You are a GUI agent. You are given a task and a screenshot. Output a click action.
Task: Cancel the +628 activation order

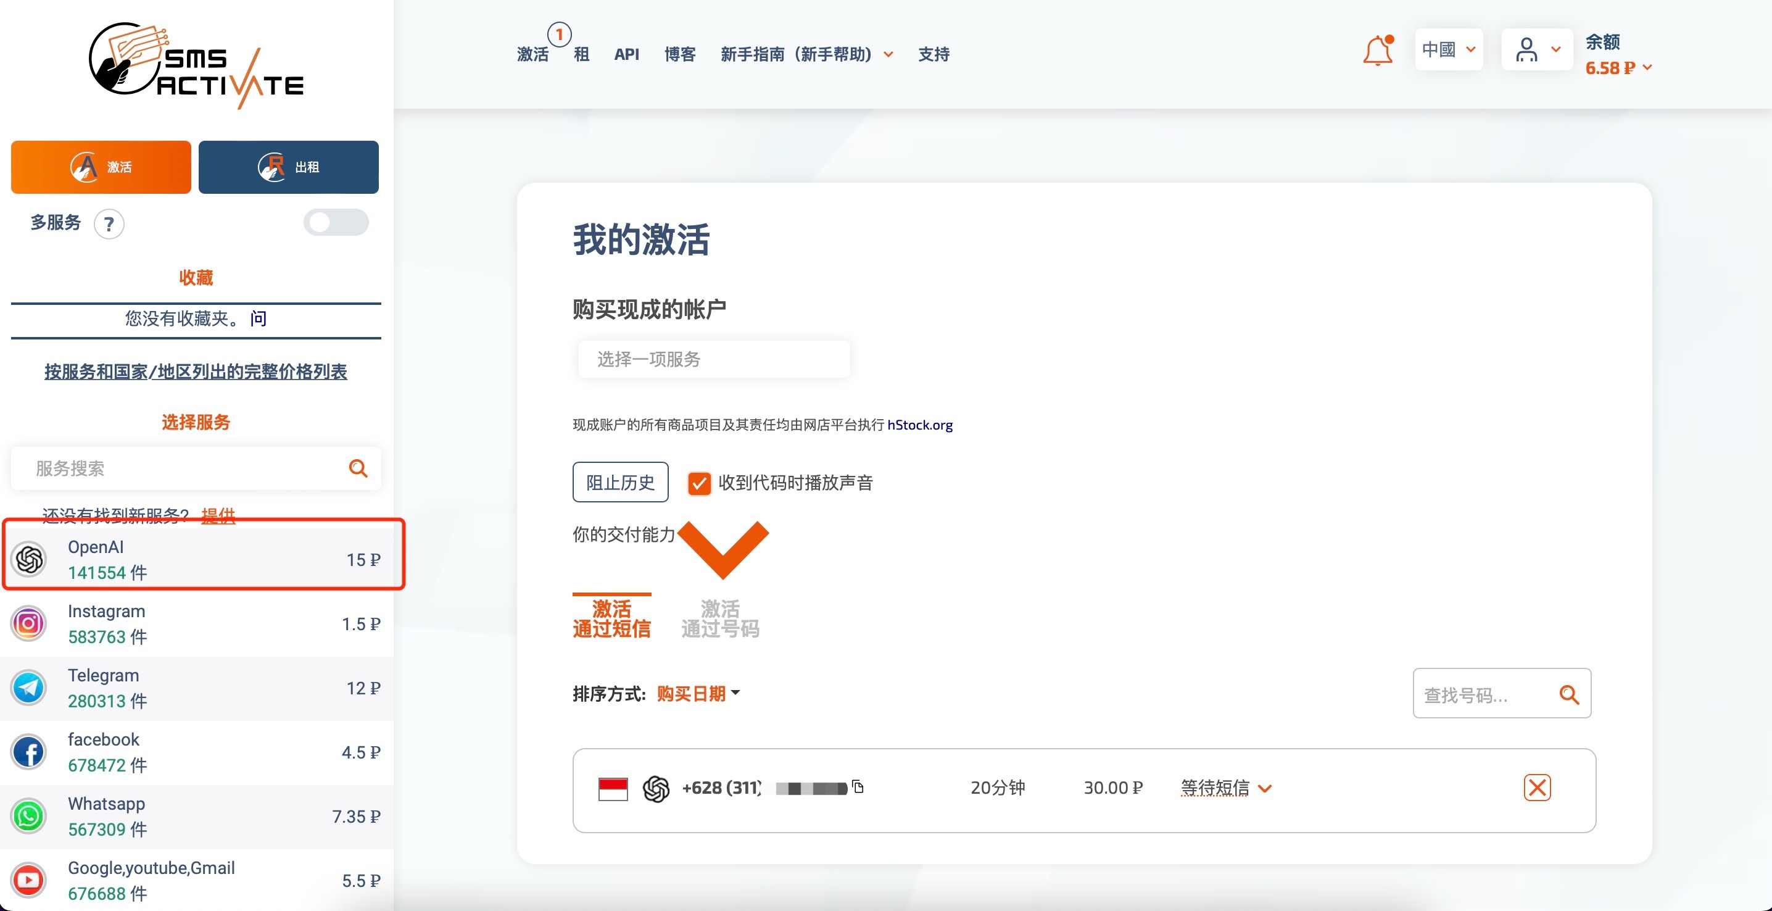pyautogui.click(x=1538, y=788)
